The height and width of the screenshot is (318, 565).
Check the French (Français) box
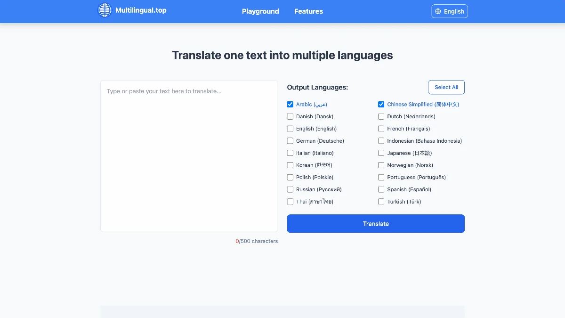click(x=381, y=129)
